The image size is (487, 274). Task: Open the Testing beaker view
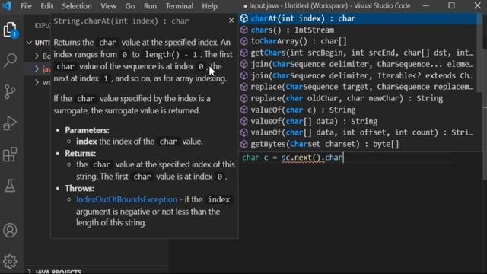10,186
